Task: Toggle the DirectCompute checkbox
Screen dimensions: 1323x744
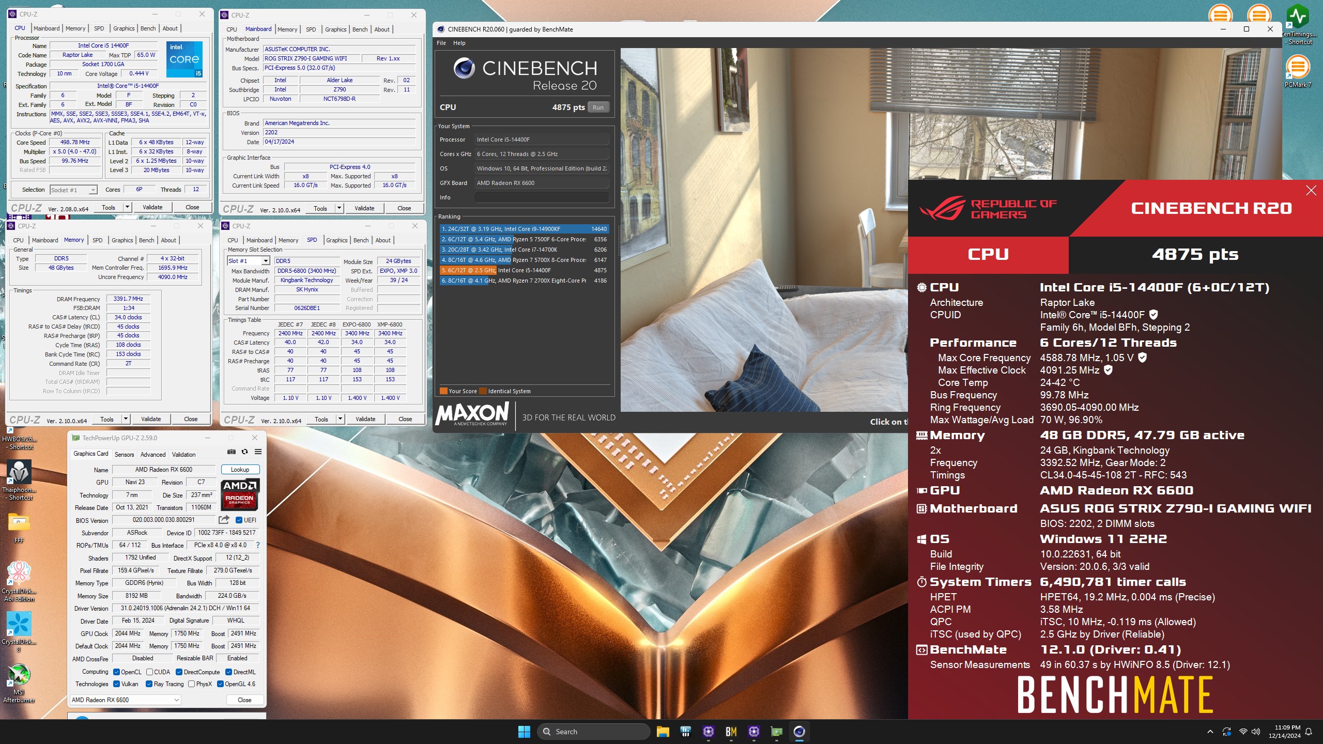Action: tap(179, 672)
